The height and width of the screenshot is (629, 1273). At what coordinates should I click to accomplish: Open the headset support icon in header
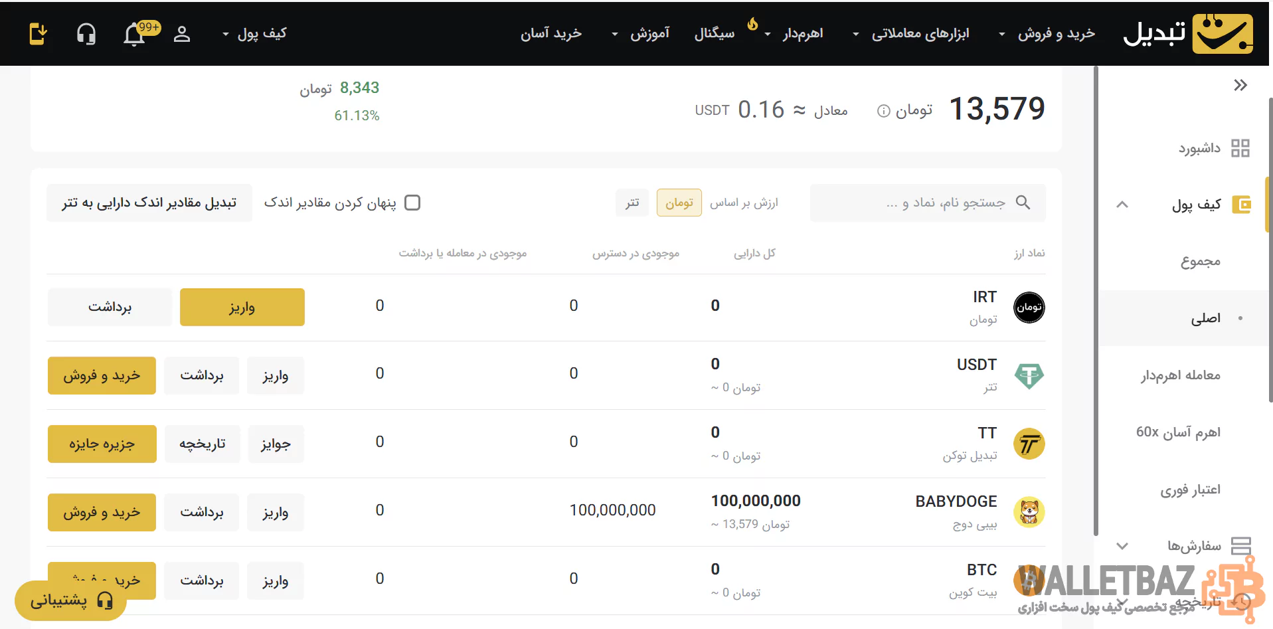[x=86, y=34]
